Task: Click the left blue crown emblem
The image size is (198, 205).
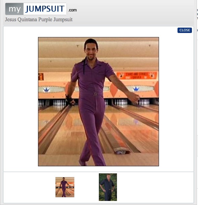Action: 46,90
